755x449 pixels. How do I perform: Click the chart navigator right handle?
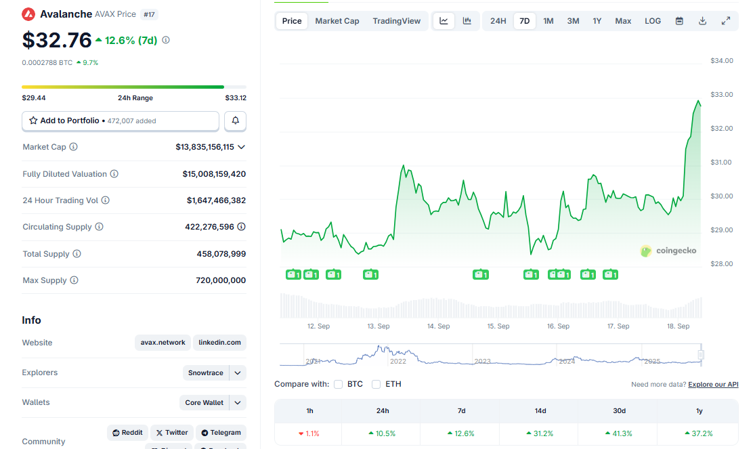[x=701, y=355]
